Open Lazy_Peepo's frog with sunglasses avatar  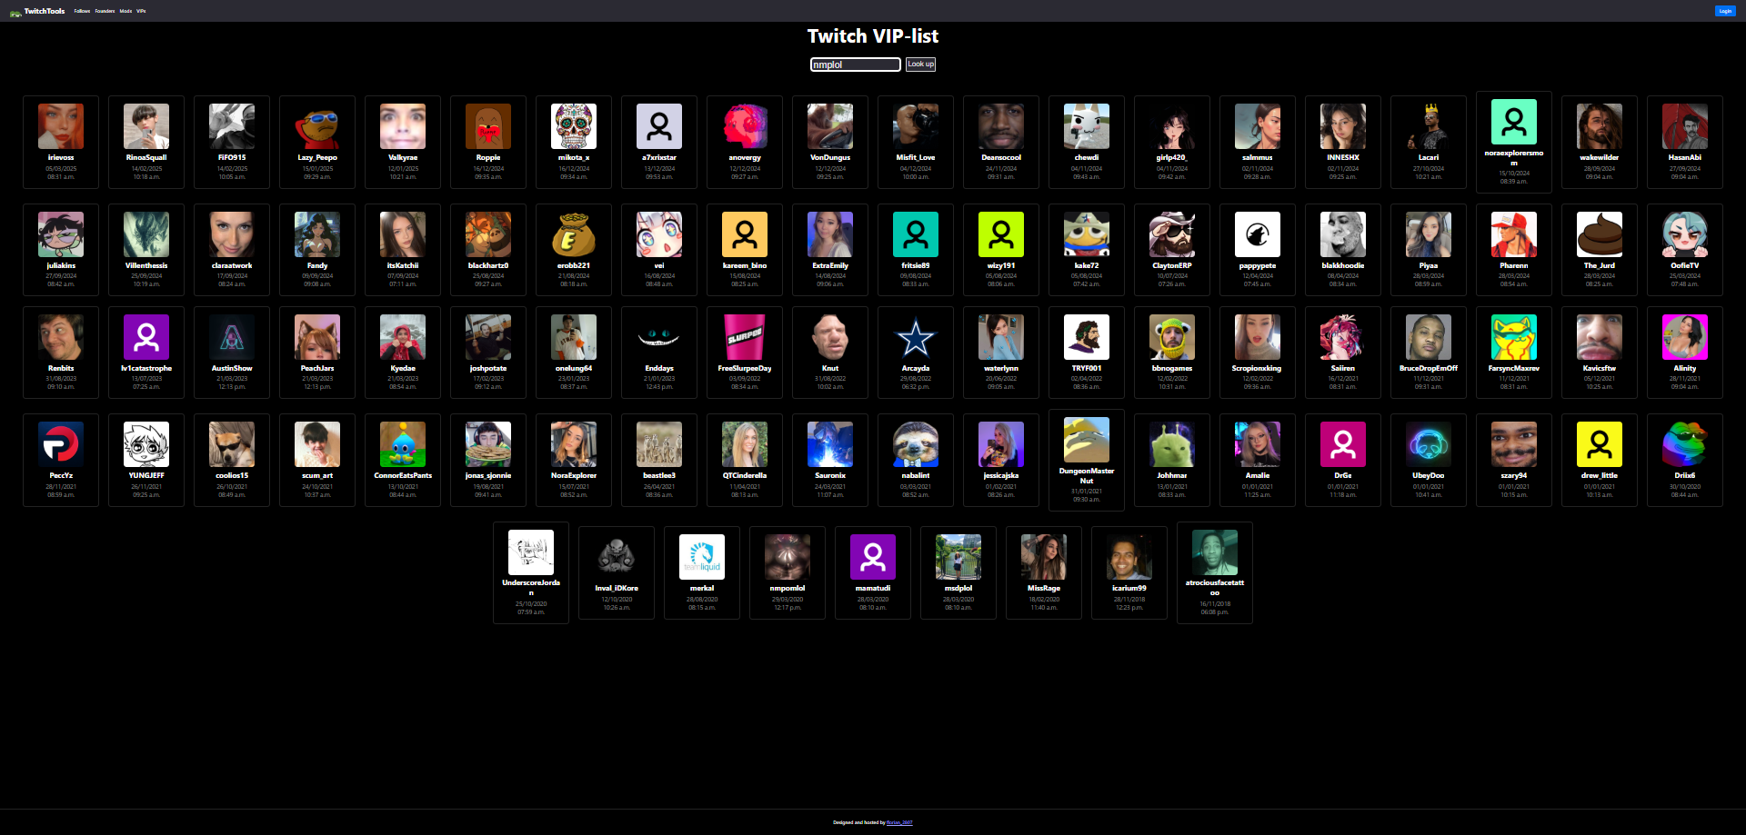(x=317, y=126)
